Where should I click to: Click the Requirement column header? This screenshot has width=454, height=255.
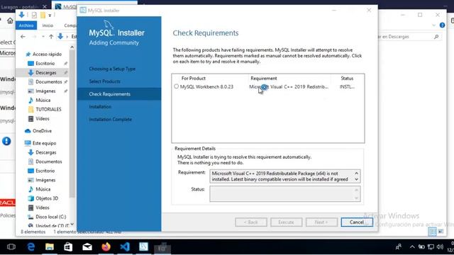264,79
